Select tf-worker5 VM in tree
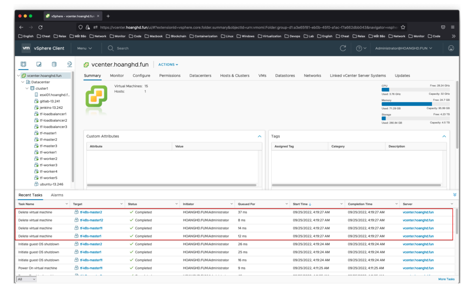 [48, 178]
